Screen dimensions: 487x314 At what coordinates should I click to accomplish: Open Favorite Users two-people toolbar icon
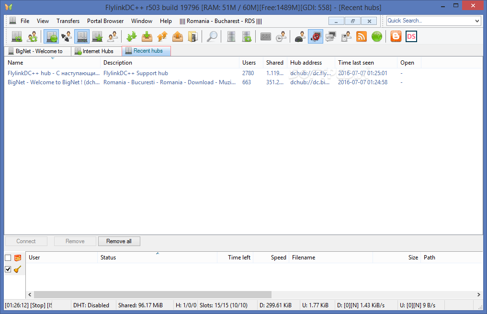tap(113, 37)
